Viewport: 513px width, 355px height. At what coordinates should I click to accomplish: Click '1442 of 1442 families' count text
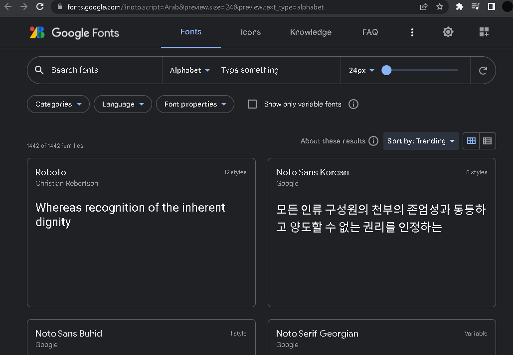pos(55,146)
